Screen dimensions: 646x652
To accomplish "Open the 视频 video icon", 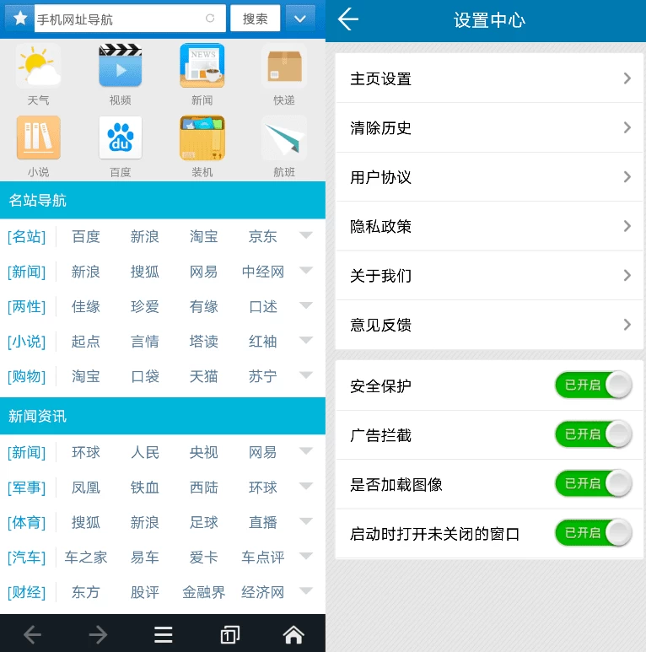I will pyautogui.click(x=120, y=67).
